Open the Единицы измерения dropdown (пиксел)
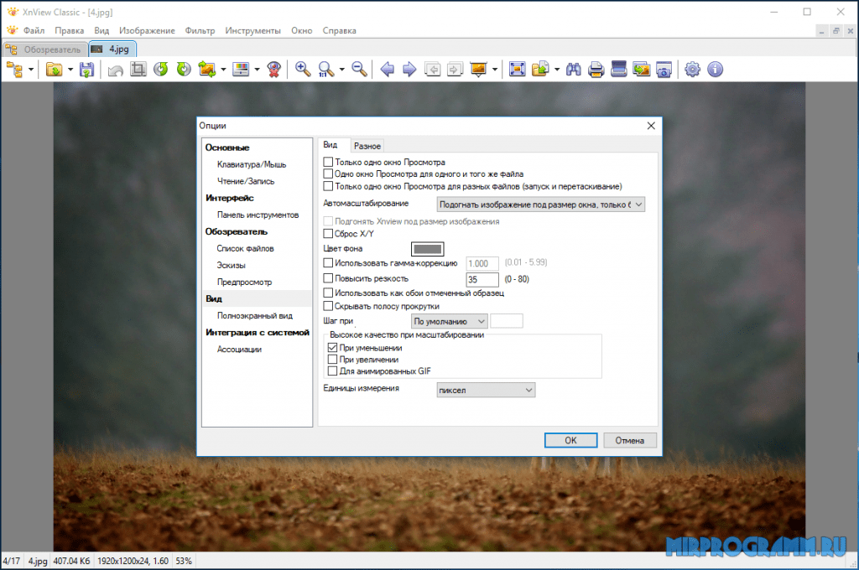This screenshot has height=570, width=859. pos(486,390)
